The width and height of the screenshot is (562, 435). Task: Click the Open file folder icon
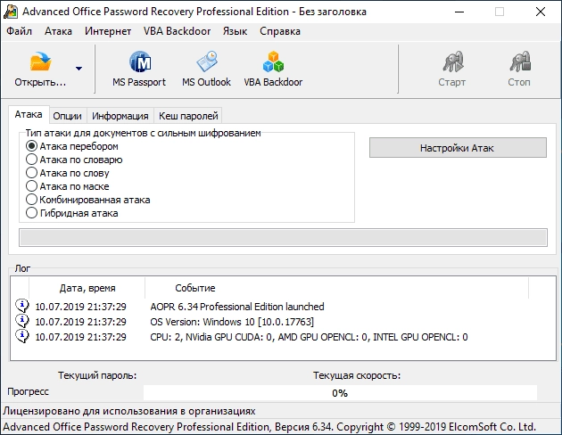pos(40,62)
